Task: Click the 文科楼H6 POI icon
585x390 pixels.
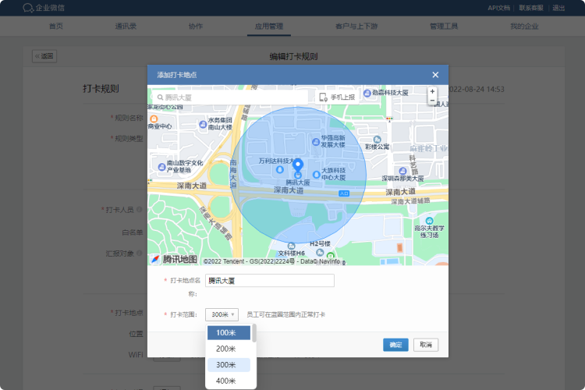Action: click(292, 246)
